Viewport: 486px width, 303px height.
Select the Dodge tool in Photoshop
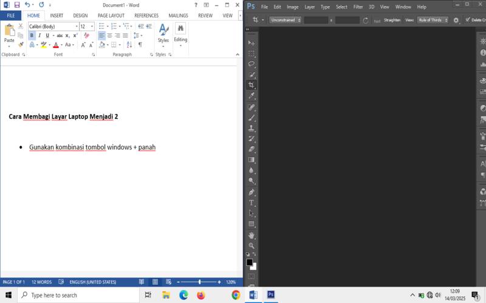coord(252,181)
